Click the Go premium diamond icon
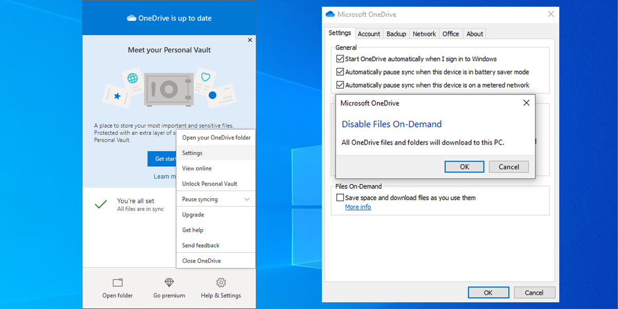 click(x=169, y=282)
